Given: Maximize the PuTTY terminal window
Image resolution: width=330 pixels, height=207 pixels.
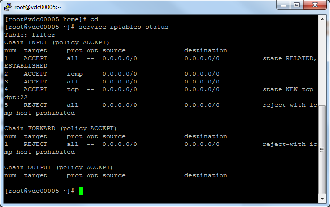Looking at the screenshot, I should point(297,5).
